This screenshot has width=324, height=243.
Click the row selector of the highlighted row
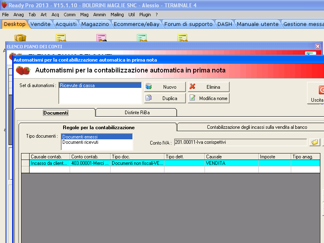25,163
